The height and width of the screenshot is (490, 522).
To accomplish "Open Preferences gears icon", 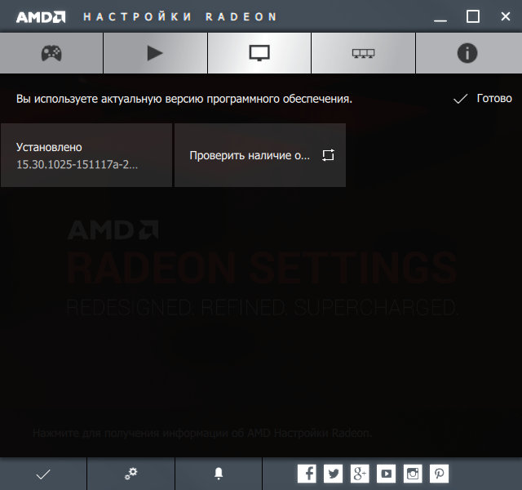I will click(x=130, y=474).
